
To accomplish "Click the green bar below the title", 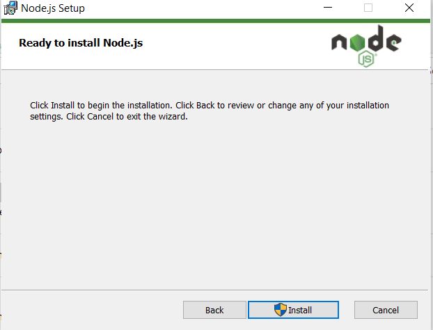I will coord(216,21).
